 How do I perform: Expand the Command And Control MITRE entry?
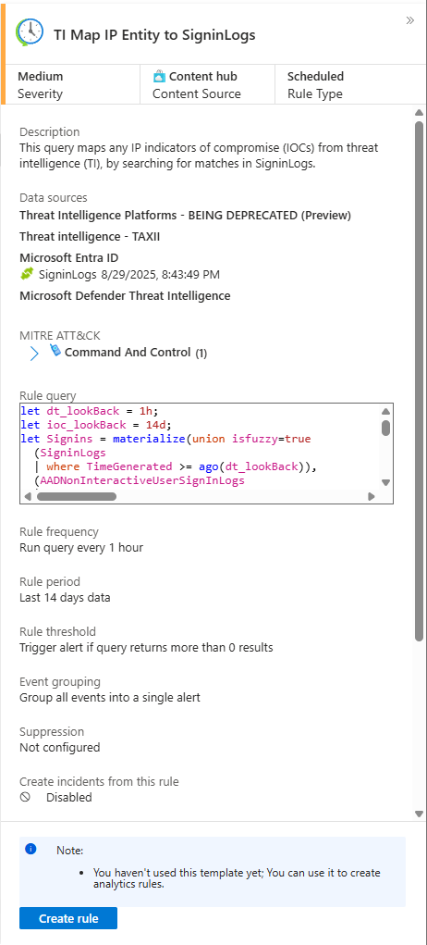coord(34,354)
